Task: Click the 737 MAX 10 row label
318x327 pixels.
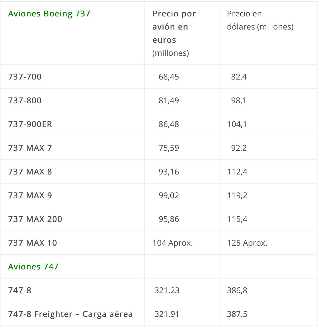Action: click(33, 243)
